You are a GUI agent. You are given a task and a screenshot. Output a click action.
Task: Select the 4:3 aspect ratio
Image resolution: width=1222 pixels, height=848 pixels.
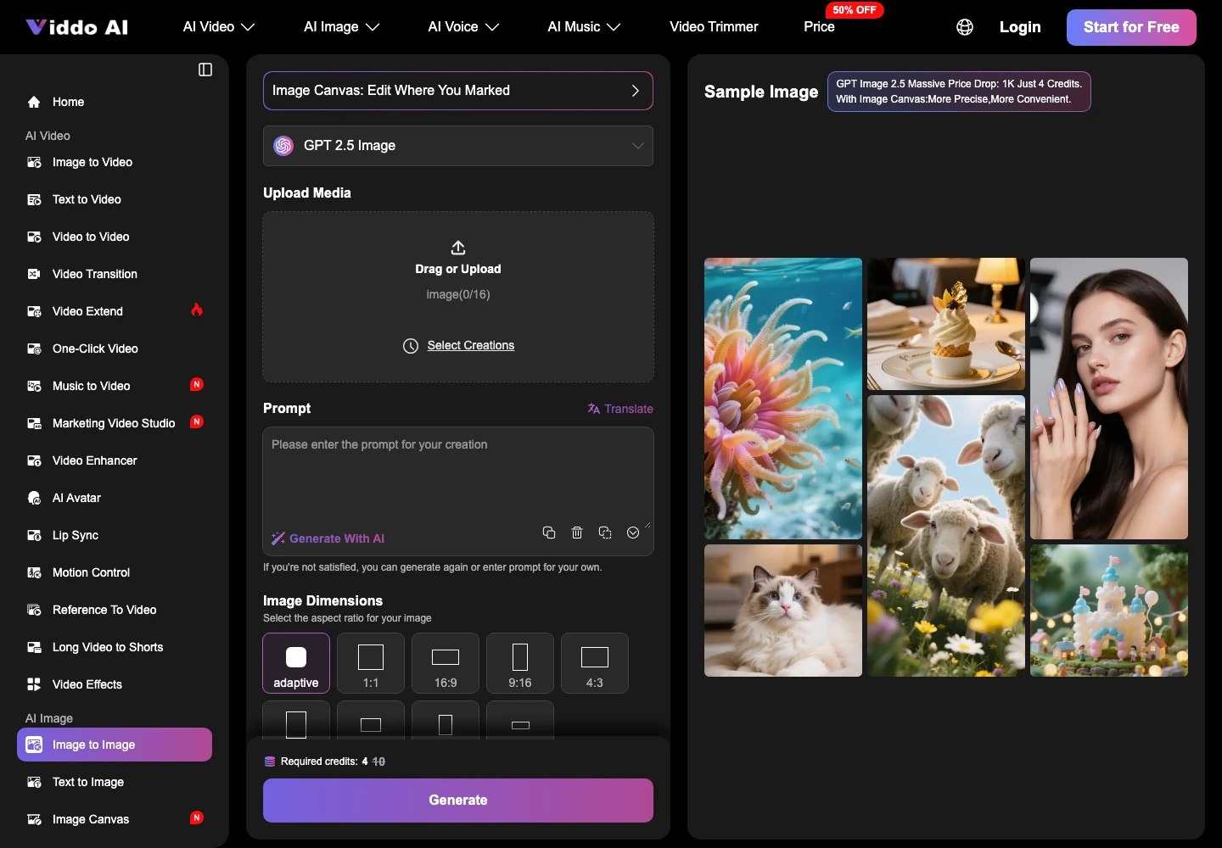tap(595, 663)
